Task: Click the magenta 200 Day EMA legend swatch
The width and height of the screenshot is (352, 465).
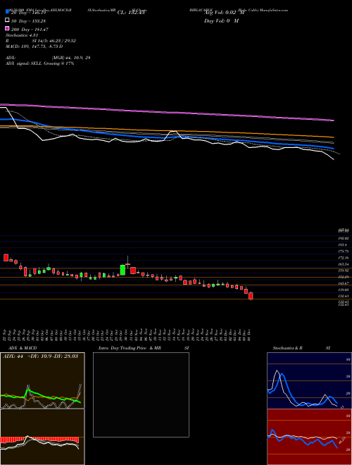Action: [x=7, y=28]
